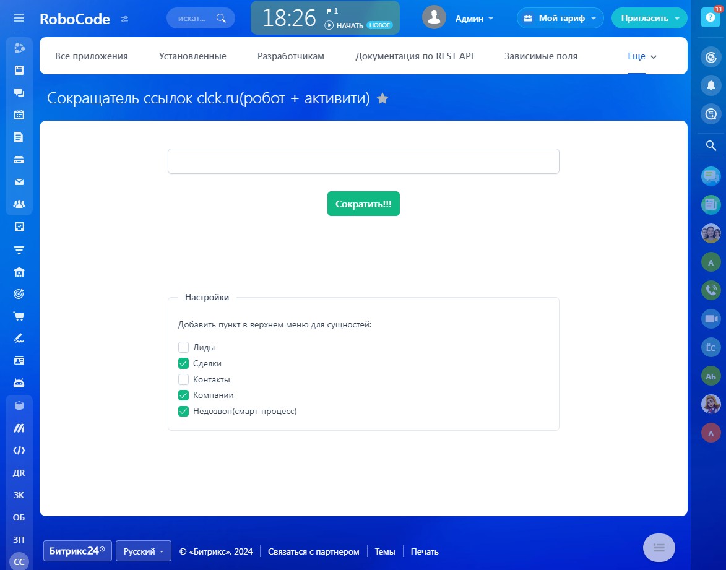Open the robot head sidebar icon
Screen dimensions: 726x570
pyautogui.click(x=19, y=383)
